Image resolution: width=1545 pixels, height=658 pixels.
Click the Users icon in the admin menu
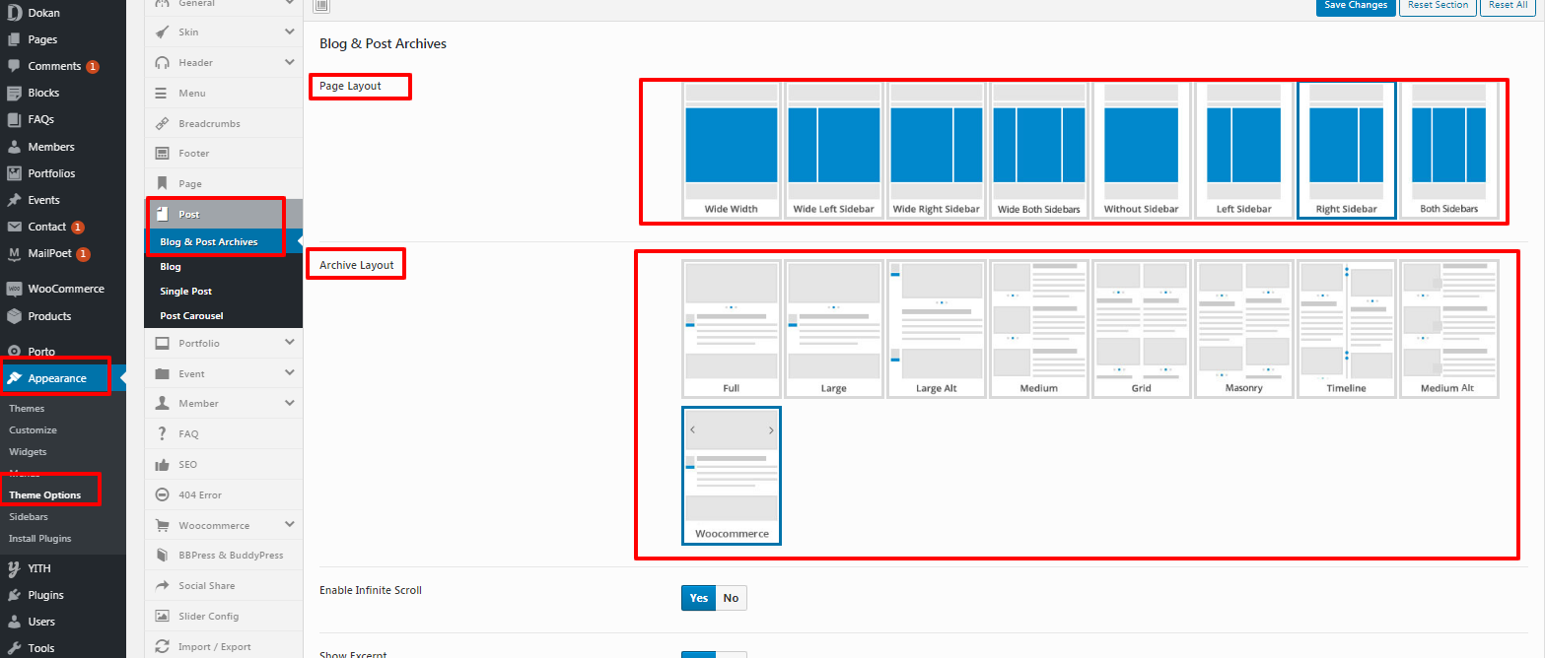pyautogui.click(x=14, y=622)
